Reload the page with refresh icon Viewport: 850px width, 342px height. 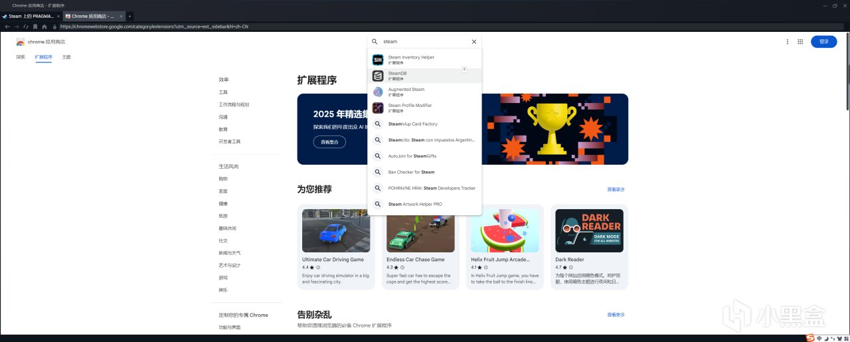tap(25, 27)
